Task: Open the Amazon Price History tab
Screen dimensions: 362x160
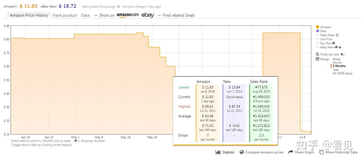Action: tap(29, 15)
